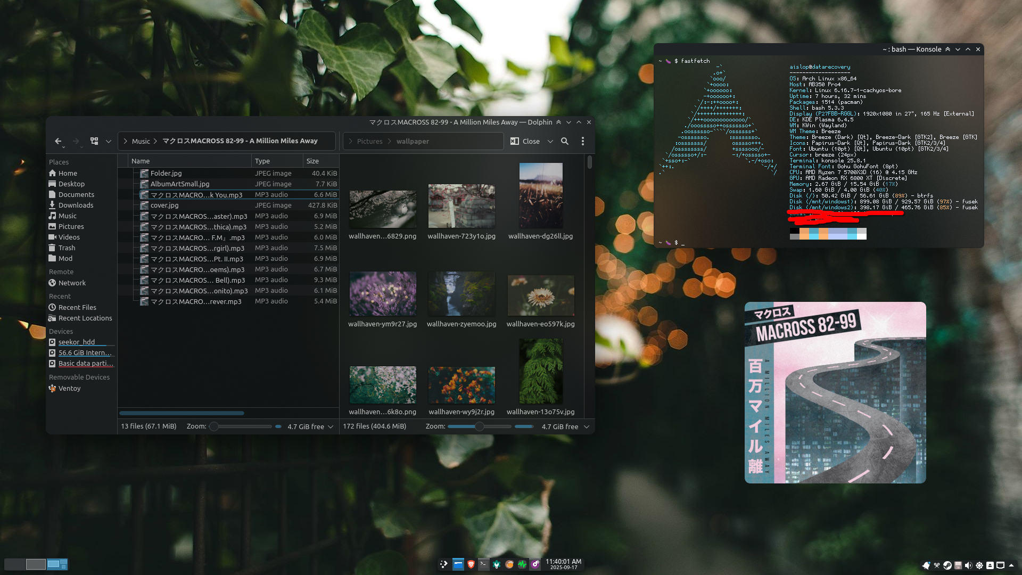Adjust the right pane Zoom slider
Screen dimensions: 1022x575
click(479, 426)
